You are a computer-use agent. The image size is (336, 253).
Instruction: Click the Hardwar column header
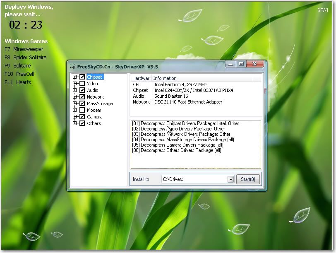pyautogui.click(x=141, y=78)
